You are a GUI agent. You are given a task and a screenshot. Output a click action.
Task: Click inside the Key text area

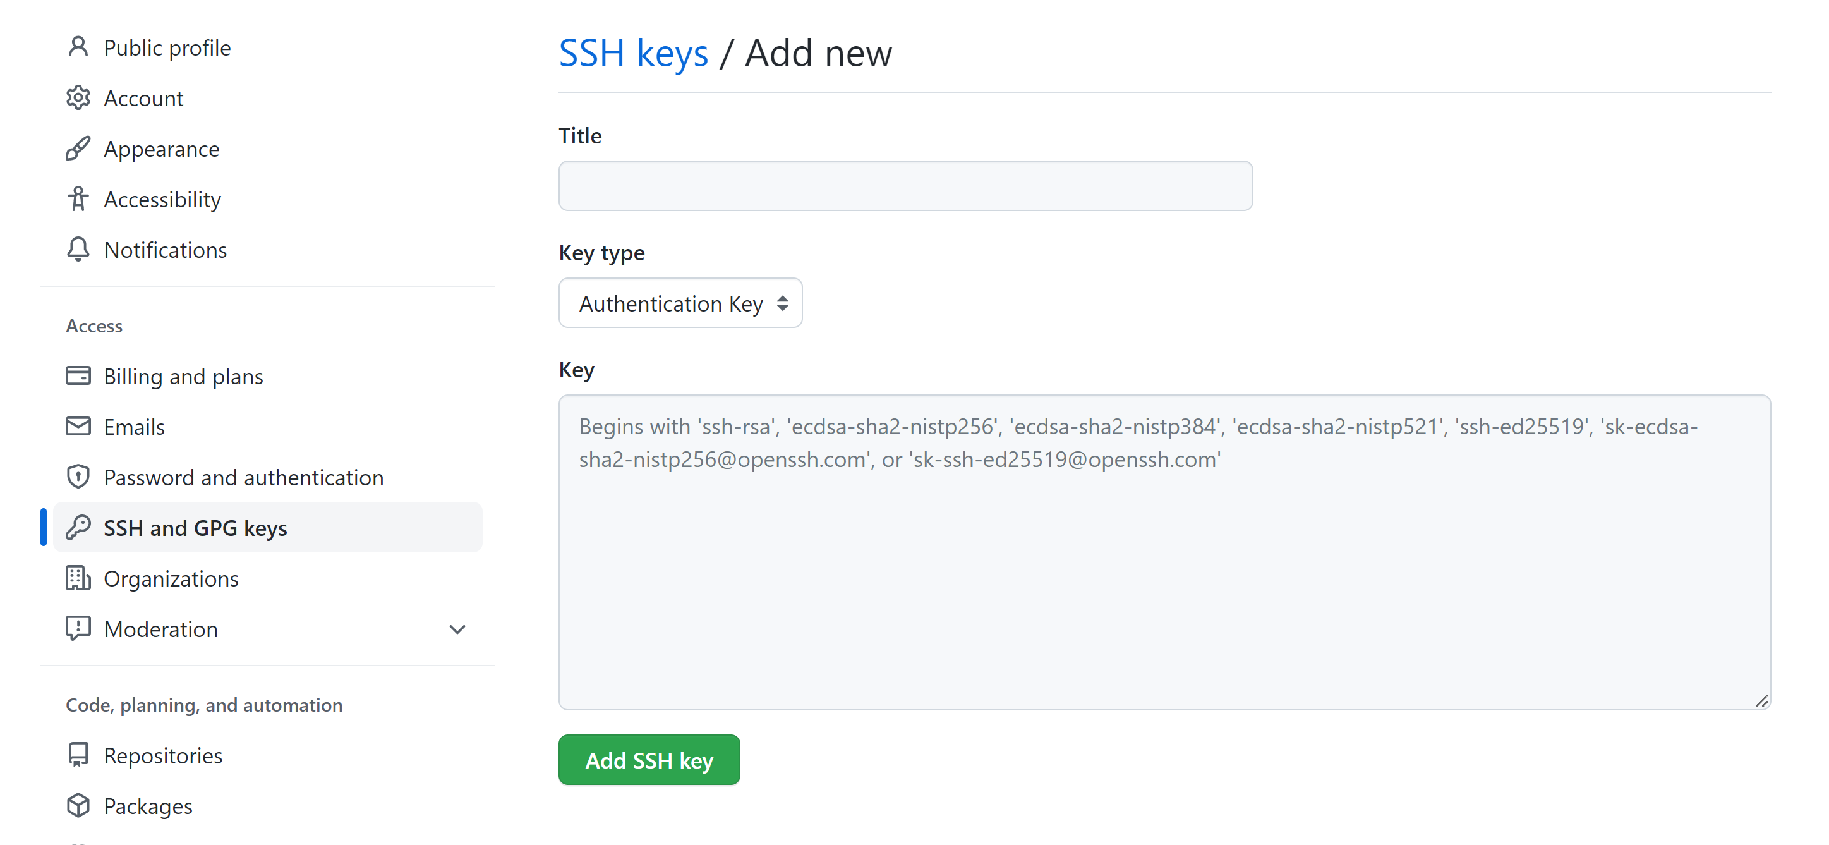click(1164, 568)
